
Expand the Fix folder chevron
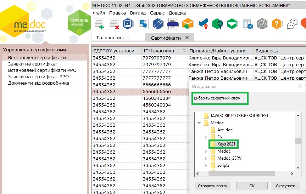point(206,137)
